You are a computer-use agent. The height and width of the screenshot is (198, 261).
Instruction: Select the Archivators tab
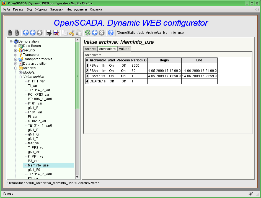pos(107,49)
